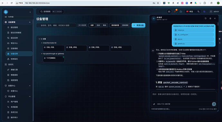Reset conversation in AI 助手 panel
This screenshot has width=222, height=122.
click(x=206, y=18)
